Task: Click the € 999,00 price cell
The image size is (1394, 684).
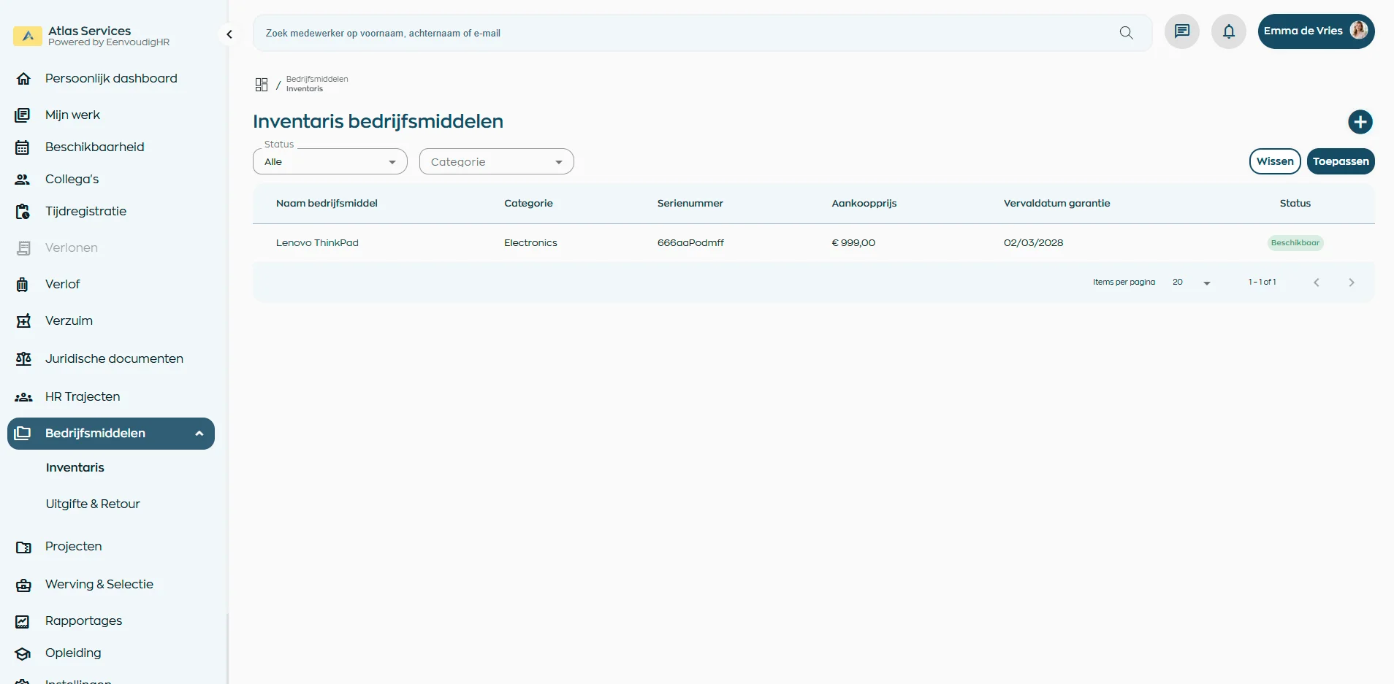Action: [x=853, y=243]
